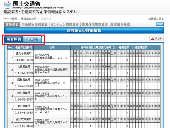Select the 〒041-0836 函館市山の手 address
The image size is (170, 128).
51,83
